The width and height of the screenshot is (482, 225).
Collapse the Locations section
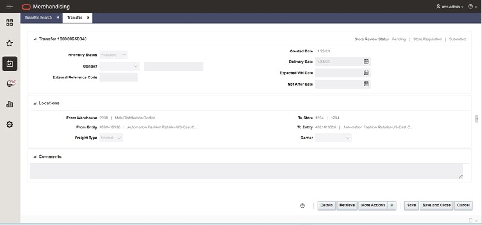(35, 103)
